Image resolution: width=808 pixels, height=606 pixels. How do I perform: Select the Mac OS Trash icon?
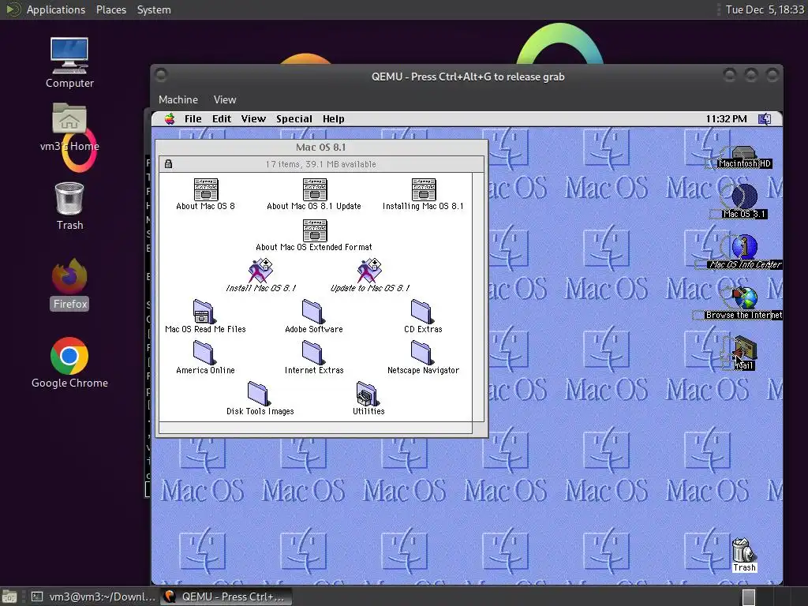(743, 550)
